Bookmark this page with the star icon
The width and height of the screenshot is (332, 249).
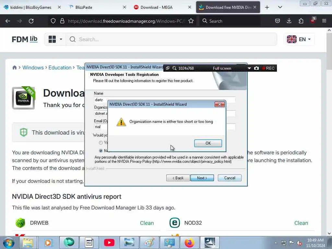pyautogui.click(x=191, y=21)
